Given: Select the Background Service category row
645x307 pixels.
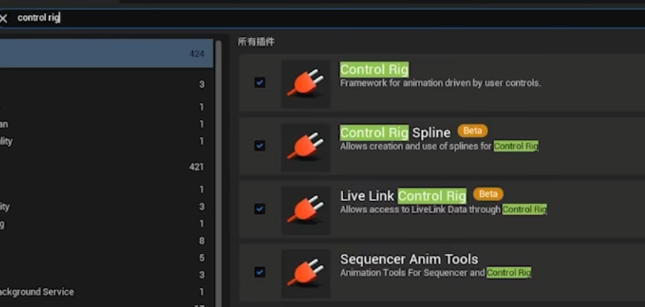Looking at the screenshot, I should (107, 292).
